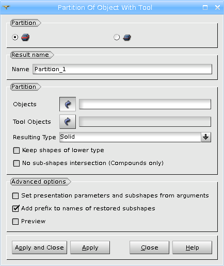The image size is (224, 266).
Task: Select the second partition radio button
Action: click(x=117, y=37)
